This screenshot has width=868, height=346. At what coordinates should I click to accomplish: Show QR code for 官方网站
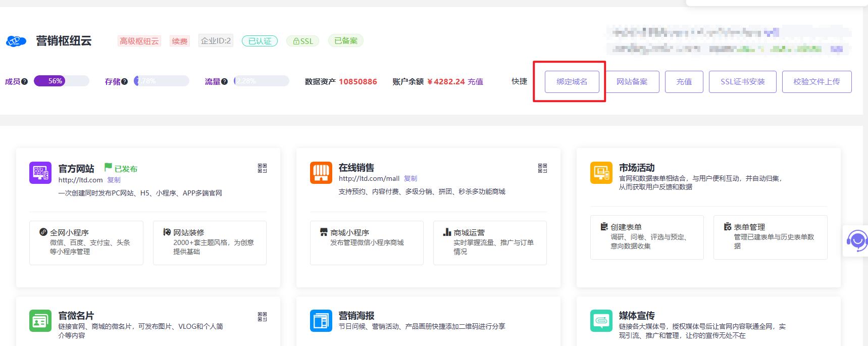pyautogui.click(x=262, y=168)
